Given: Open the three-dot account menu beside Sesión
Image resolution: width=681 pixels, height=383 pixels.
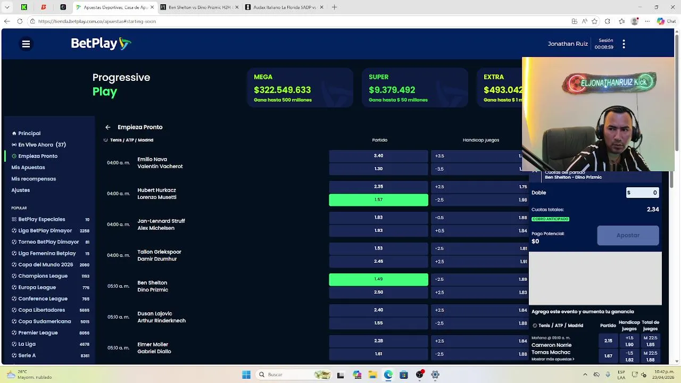Looking at the screenshot, I should coord(624,44).
